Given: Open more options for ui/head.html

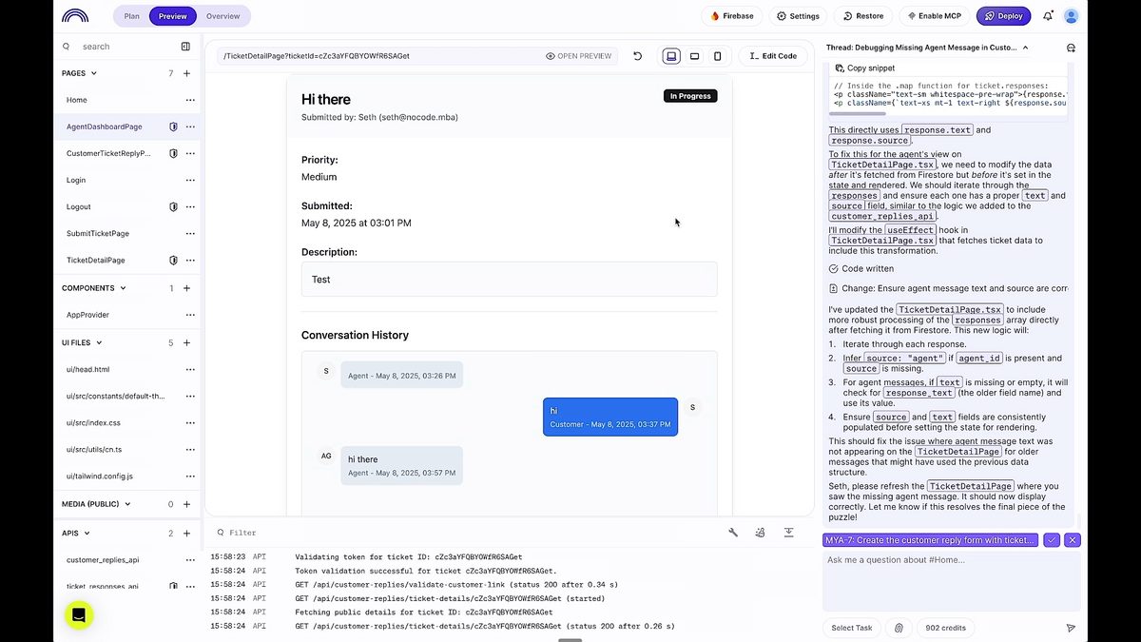Looking at the screenshot, I should pos(190,369).
